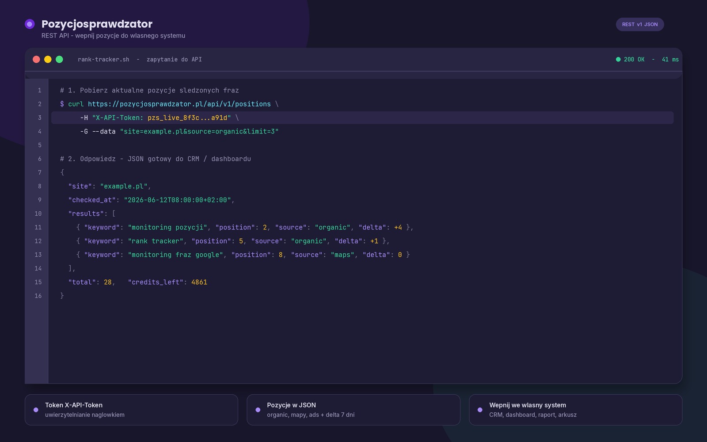Click the Pozycjosprawdzator title
The height and width of the screenshot is (442, 707).
(97, 24)
